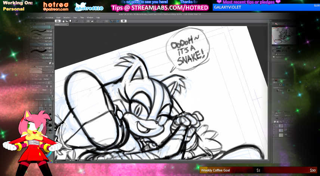Open the Blending mode Normal dropdown in Tool Property
Screen dimensions: 320x176
47,79
